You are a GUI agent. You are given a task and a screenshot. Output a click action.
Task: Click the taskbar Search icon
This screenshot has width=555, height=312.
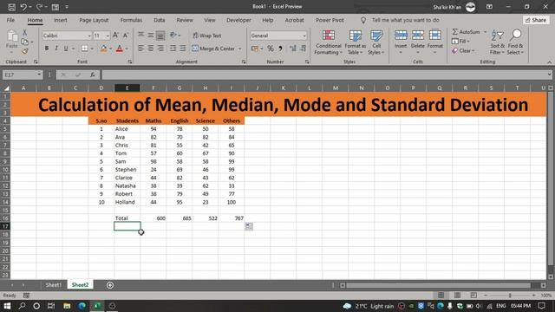22,306
